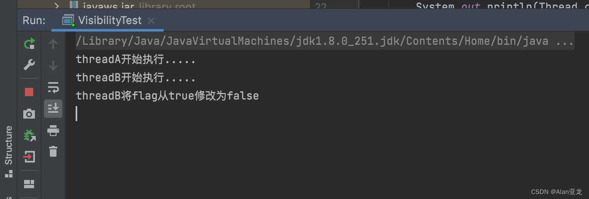Click the exit icon with red arrow
Screen dimensions: 589x199
click(29, 157)
